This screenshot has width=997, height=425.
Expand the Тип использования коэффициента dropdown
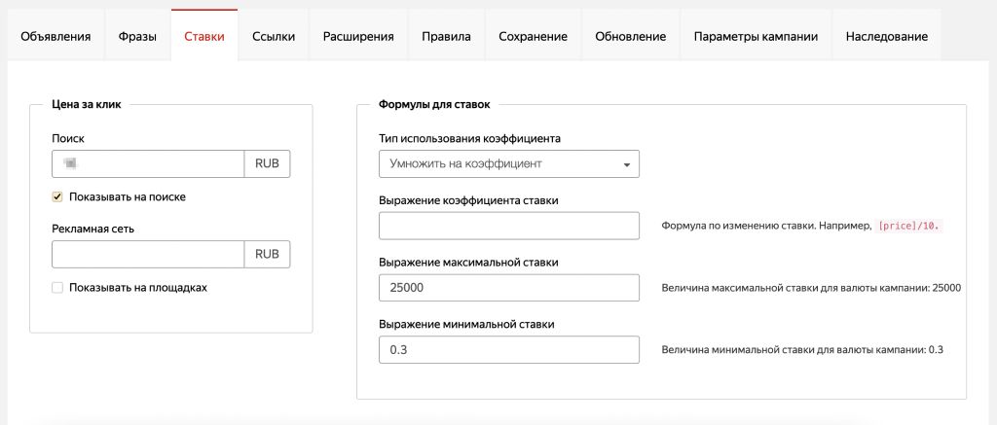[x=508, y=164]
